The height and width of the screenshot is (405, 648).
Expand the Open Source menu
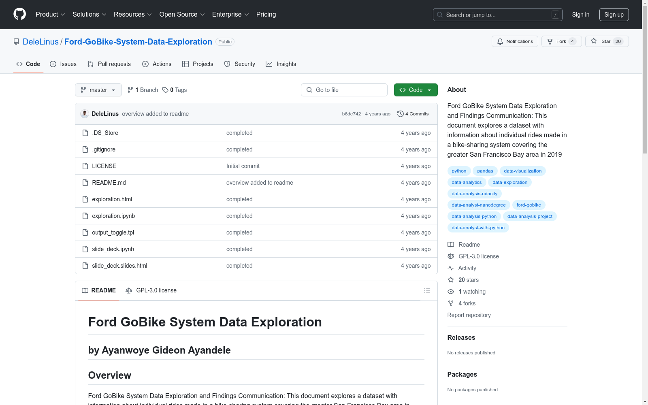182,14
